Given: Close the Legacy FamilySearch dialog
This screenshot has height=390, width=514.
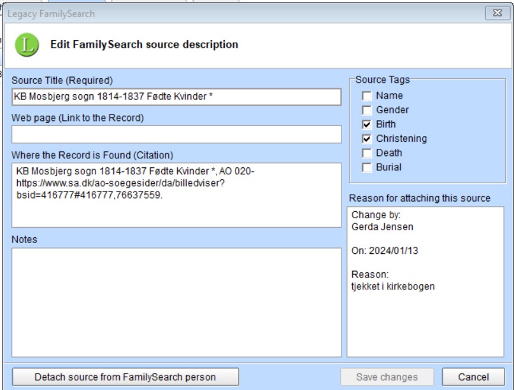Looking at the screenshot, I should pos(497,13).
